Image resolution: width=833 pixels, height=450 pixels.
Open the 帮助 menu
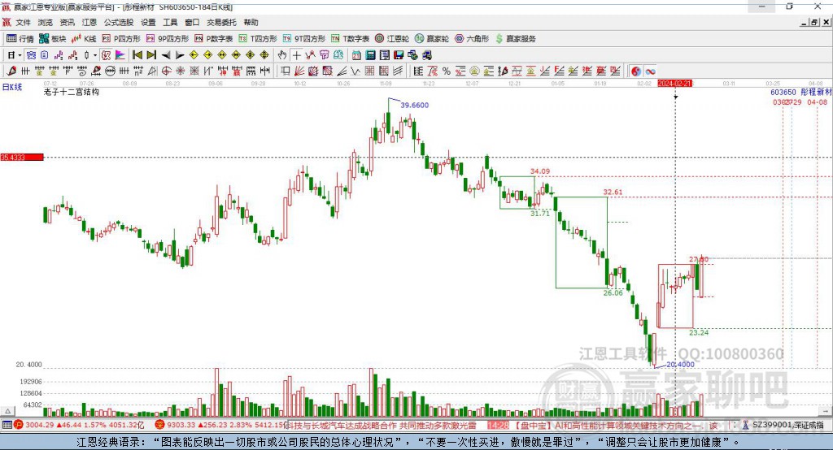pyautogui.click(x=251, y=22)
